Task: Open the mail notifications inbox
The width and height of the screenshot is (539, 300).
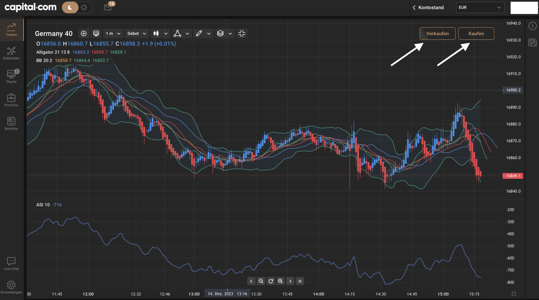Action: tap(108, 7)
